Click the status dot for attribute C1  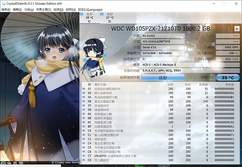point(84,135)
